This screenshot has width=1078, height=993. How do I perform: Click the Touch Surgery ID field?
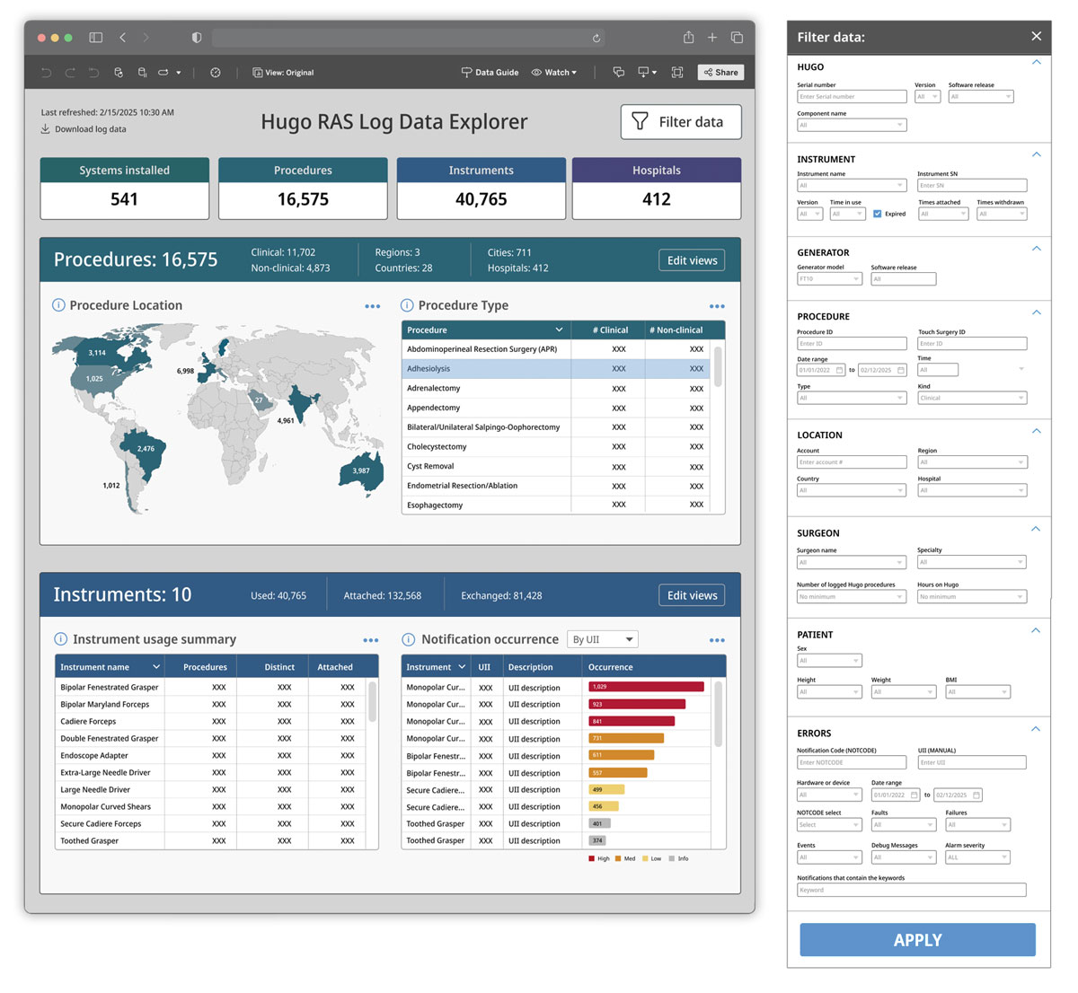pyautogui.click(x=972, y=343)
